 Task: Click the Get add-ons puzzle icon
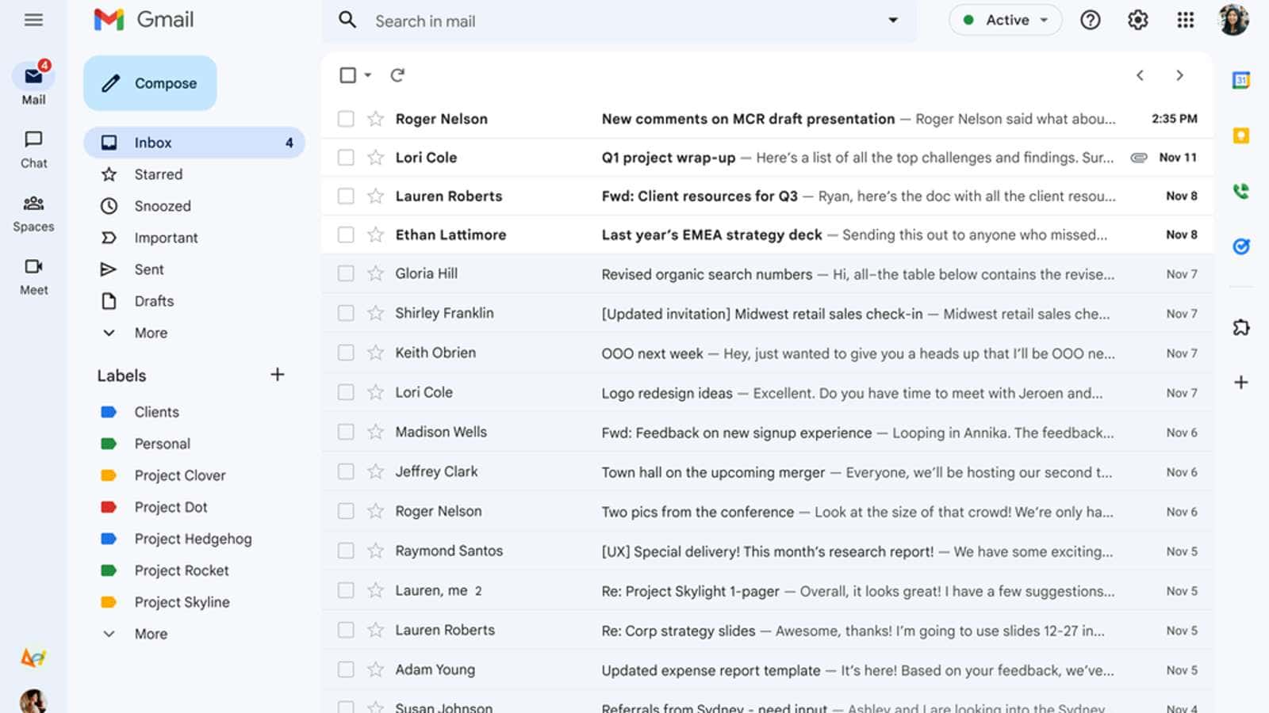(1241, 326)
